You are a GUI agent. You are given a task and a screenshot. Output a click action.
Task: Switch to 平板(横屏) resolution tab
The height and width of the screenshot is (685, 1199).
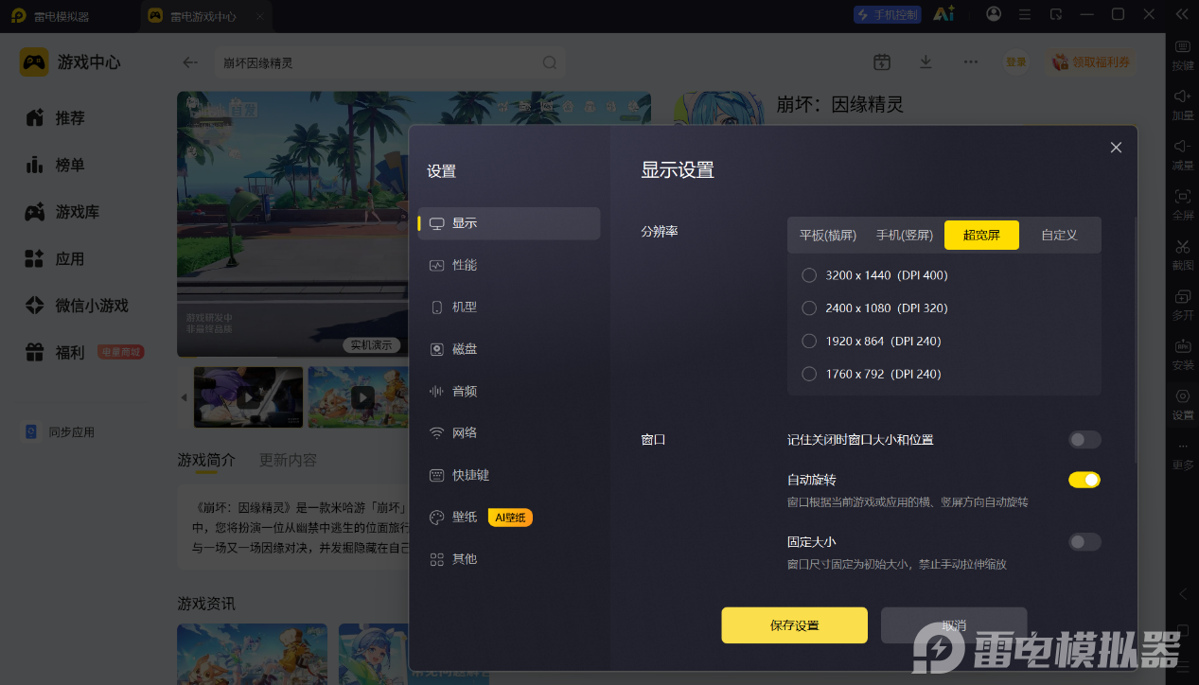point(828,235)
